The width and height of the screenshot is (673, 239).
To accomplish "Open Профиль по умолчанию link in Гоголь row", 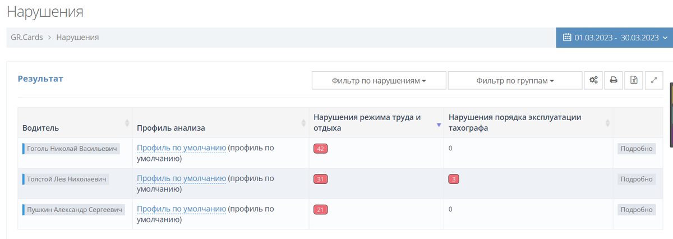I will [181, 148].
